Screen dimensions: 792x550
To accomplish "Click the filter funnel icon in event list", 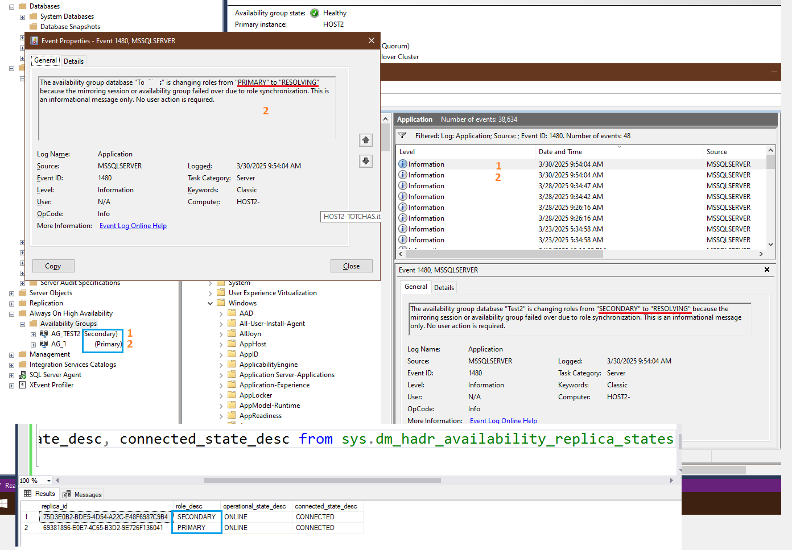I will (x=402, y=136).
